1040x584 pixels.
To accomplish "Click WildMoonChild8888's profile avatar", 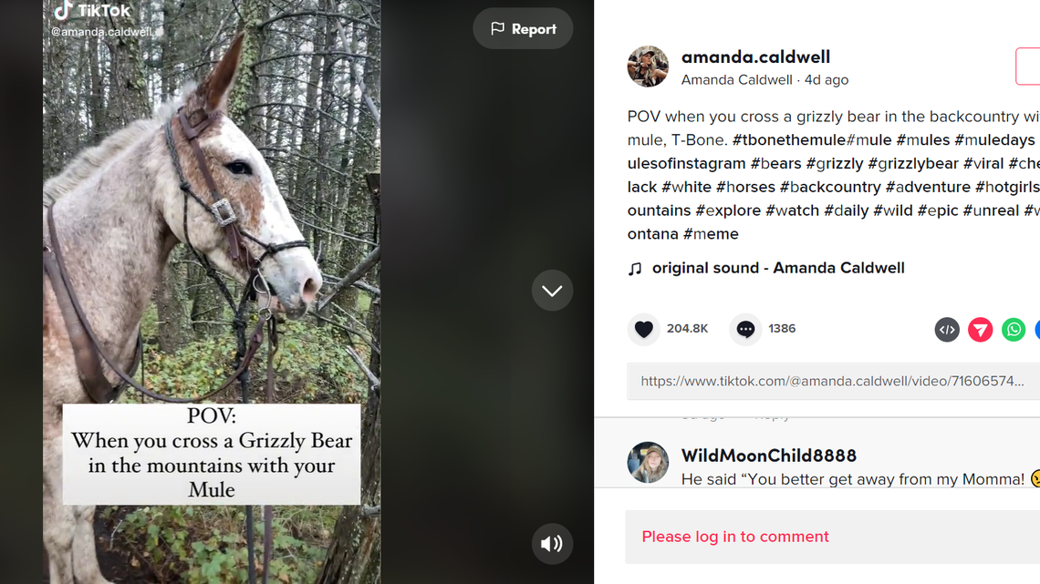I will point(648,462).
